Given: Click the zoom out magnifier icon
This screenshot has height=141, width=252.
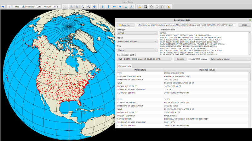Looking at the screenshot, I should tap(77, 7).
